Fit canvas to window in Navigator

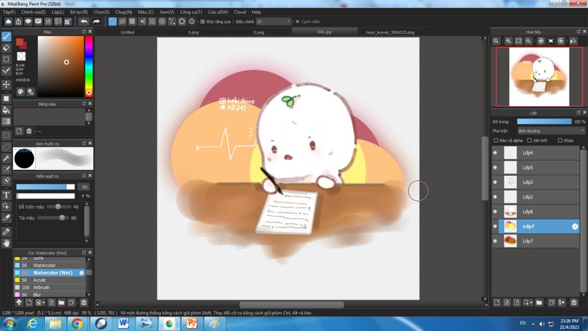click(519, 41)
